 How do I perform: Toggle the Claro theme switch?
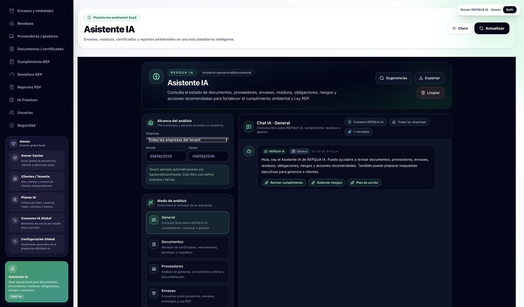(x=460, y=28)
